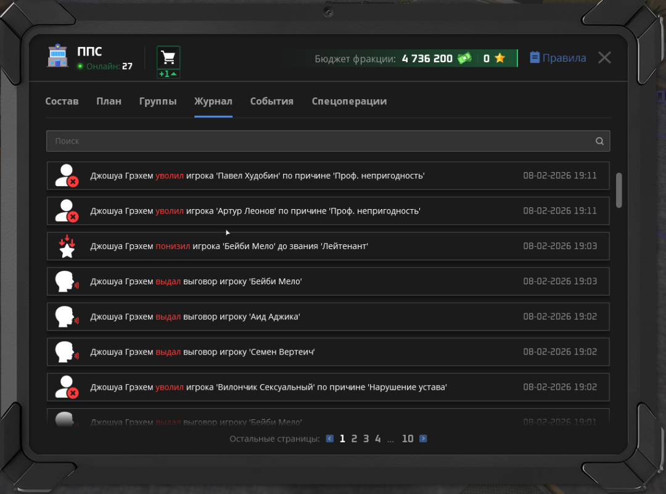Image resolution: width=666 pixels, height=494 pixels.
Task: Click the reprimand icon for Семен Вертеич
Action: click(x=66, y=352)
